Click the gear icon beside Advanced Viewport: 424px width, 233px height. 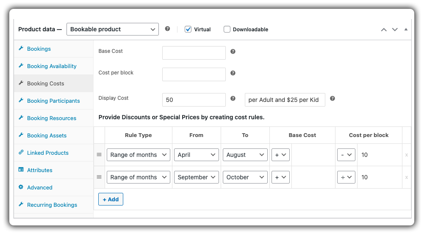point(21,187)
